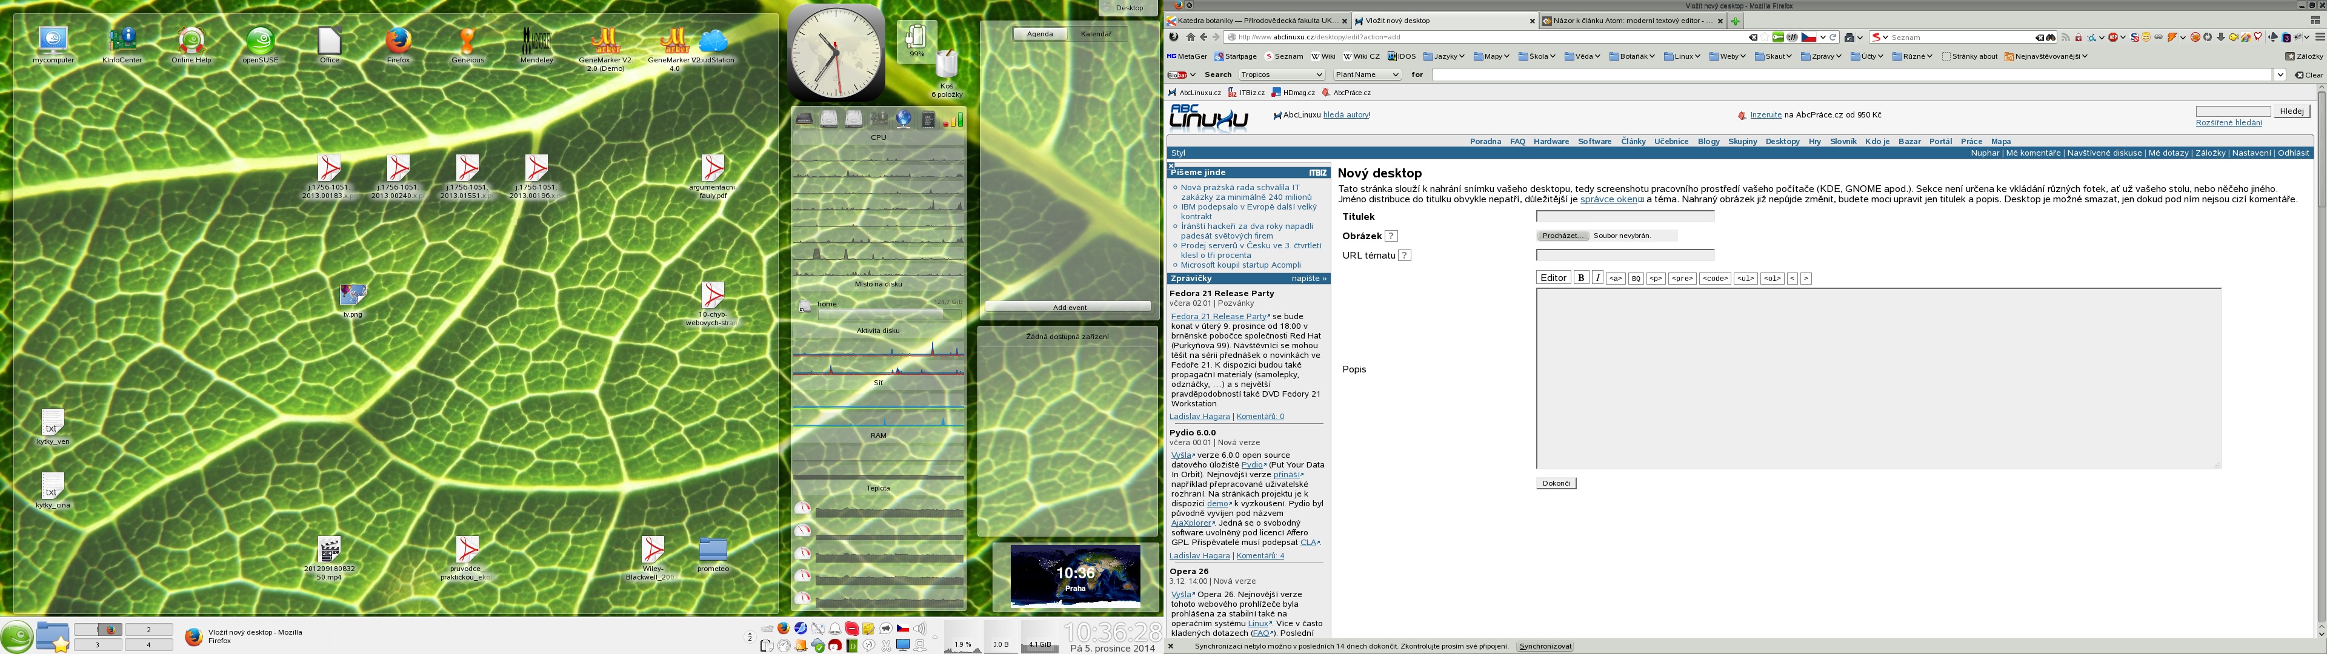The width and height of the screenshot is (2327, 654).
Task: Open the Linux bookmarks folder
Action: [1682, 56]
